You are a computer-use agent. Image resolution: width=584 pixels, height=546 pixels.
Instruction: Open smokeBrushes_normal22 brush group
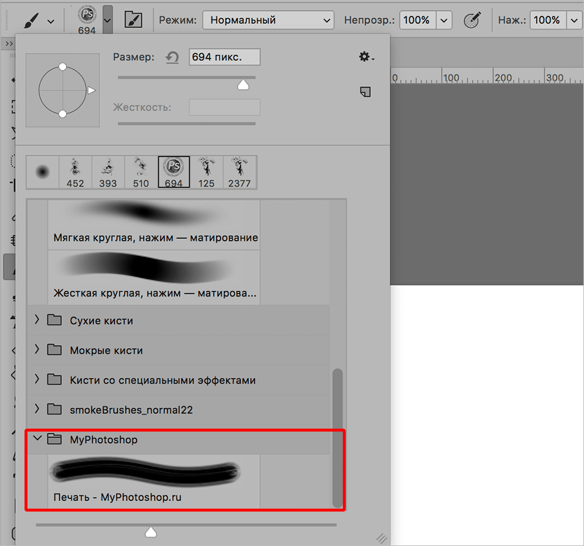37,409
